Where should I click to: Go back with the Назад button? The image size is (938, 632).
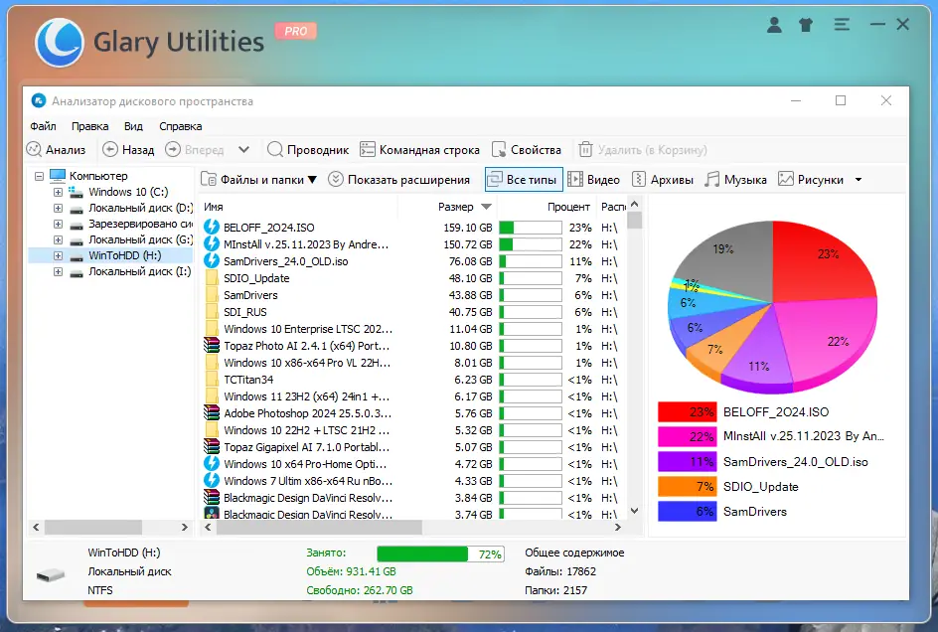pos(128,150)
